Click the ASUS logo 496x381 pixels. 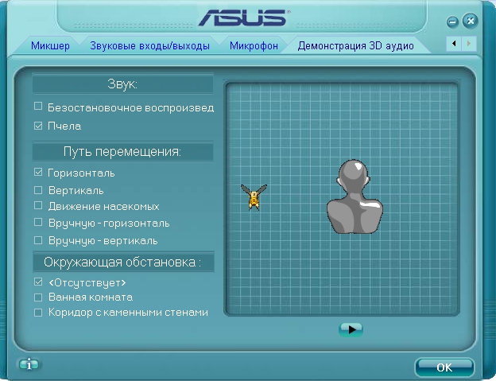[244, 18]
